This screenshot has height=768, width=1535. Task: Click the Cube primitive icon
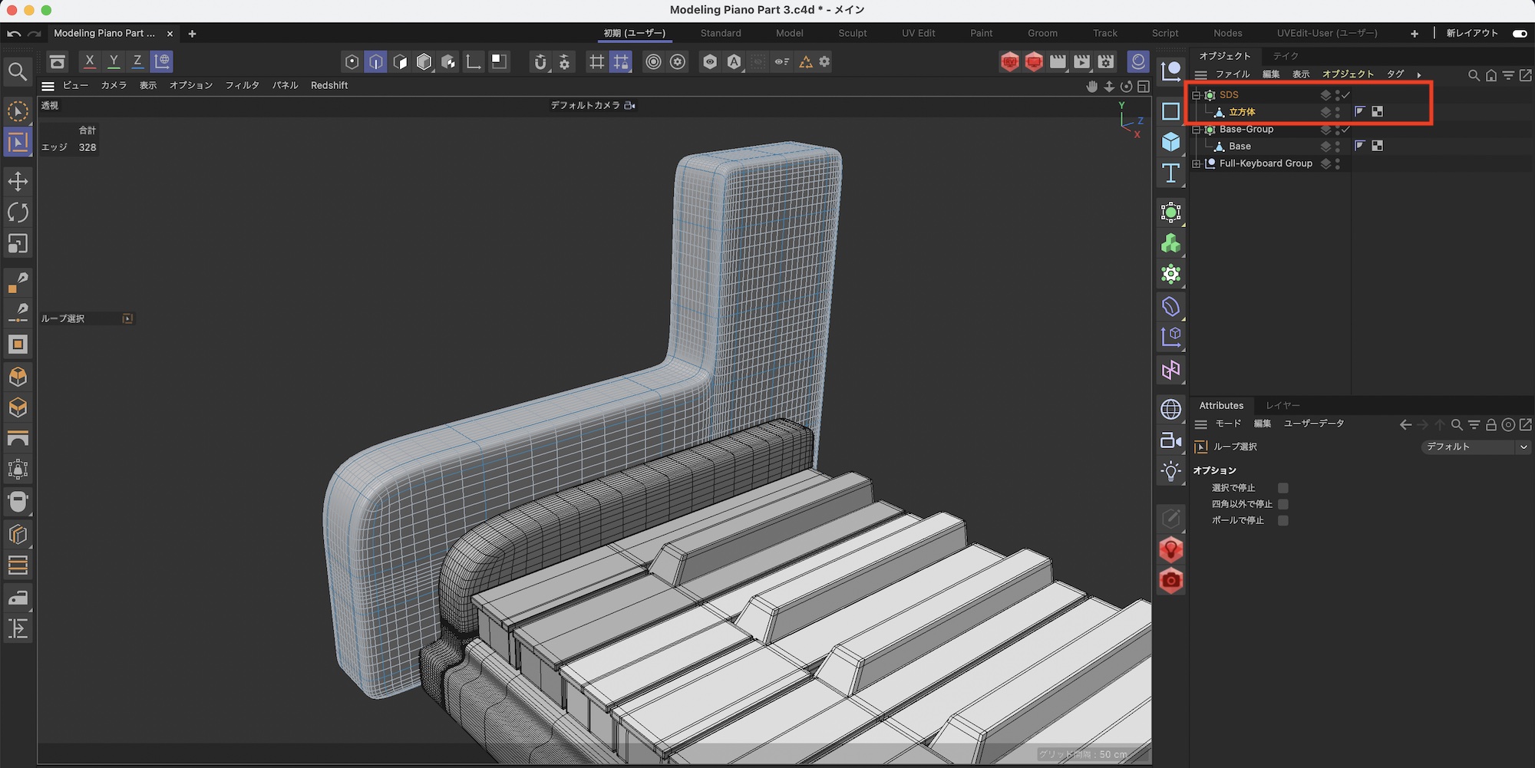[1170, 142]
